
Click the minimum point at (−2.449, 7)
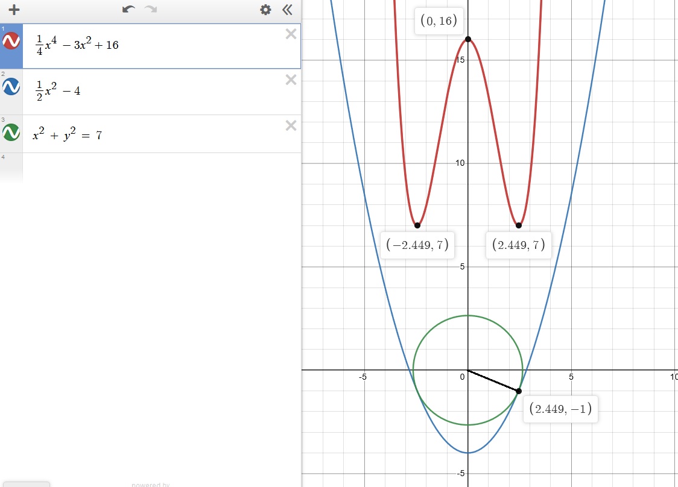(417, 225)
